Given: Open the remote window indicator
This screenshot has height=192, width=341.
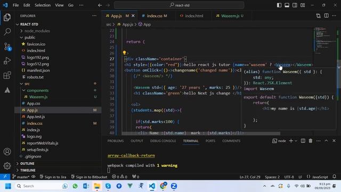Looking at the screenshot, I should click(5, 177).
